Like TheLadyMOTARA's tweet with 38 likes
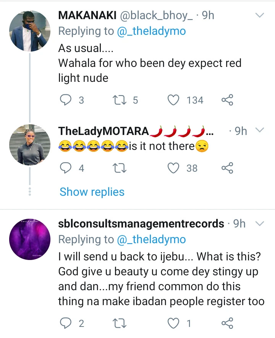Screen dimensions: 275x338 tap(174, 167)
